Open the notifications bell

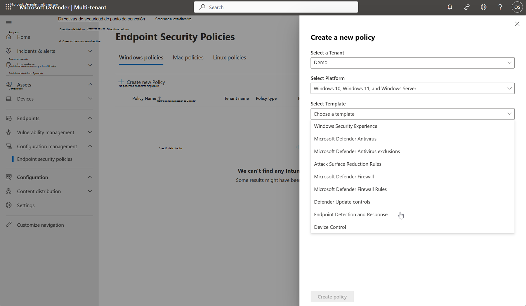pyautogui.click(x=450, y=7)
